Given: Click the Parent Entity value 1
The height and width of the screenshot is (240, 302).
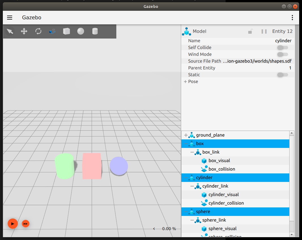Looking at the screenshot, I should (x=290, y=68).
